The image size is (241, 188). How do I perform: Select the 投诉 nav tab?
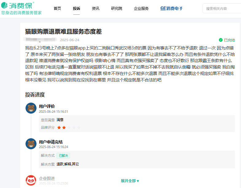76,9
